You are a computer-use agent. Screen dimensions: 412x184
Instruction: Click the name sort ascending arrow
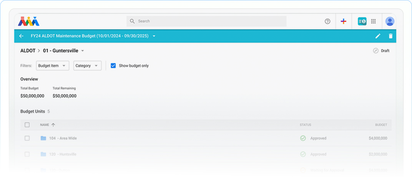tap(53, 125)
